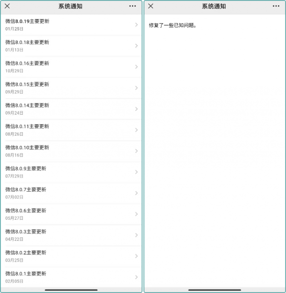
Task: Select the 微信8.0.14主要更新 title
Action: pos(27,106)
